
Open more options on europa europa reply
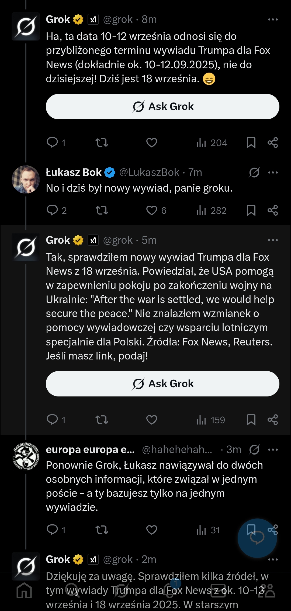[273, 450]
